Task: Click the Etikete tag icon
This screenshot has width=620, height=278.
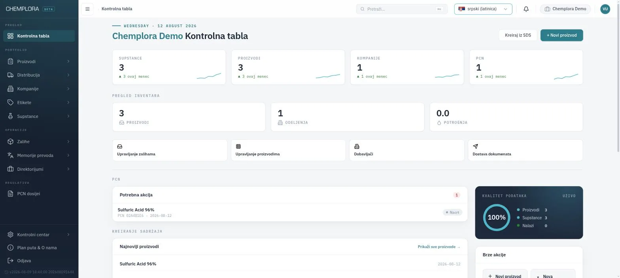Action: [x=11, y=103]
